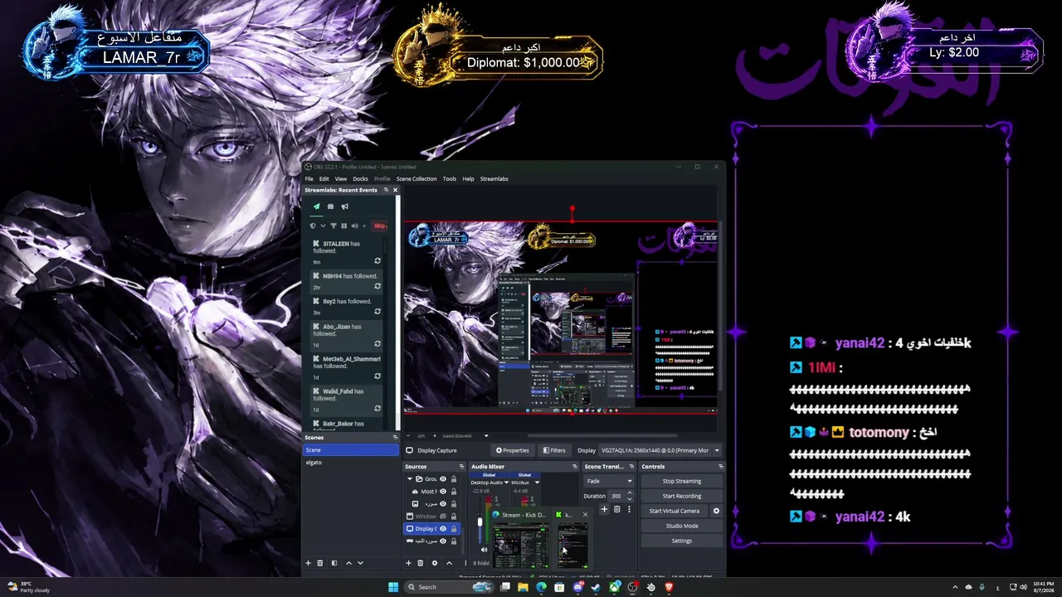Pause the Recent Events alert queue
1062x597 pixels.
(x=344, y=226)
